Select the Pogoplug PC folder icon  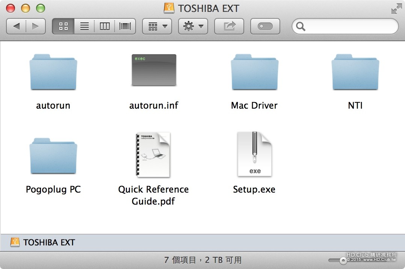[x=53, y=156]
